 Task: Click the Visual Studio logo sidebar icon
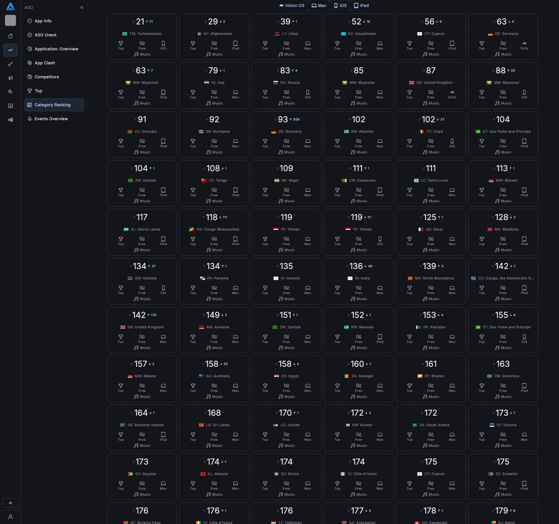click(10, 120)
